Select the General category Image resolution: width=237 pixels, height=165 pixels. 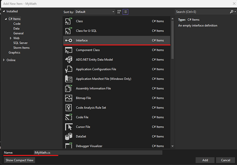pos(18,33)
